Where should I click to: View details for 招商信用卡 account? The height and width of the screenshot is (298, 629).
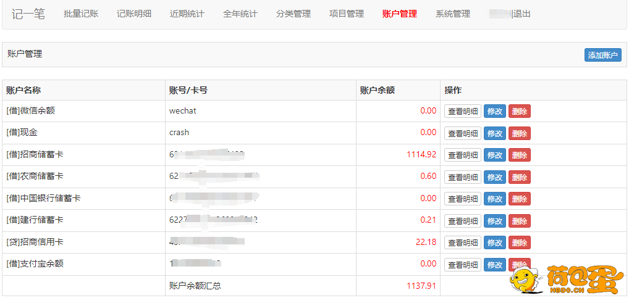coord(463,242)
